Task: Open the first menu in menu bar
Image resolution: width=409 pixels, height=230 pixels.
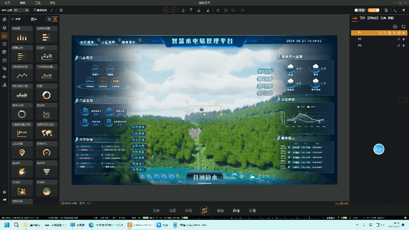Action: click(x=7, y=3)
